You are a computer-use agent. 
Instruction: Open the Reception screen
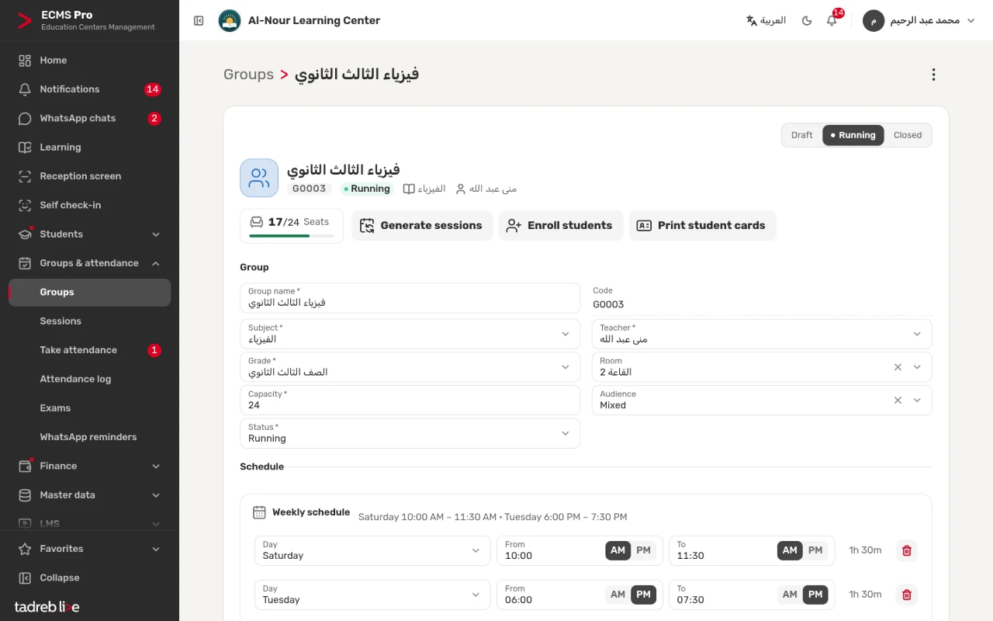(x=90, y=176)
